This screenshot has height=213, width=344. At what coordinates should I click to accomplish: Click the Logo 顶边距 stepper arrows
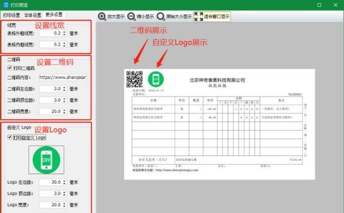pyautogui.click(x=64, y=193)
